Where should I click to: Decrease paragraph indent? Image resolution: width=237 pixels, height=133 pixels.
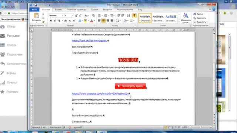click(119, 16)
